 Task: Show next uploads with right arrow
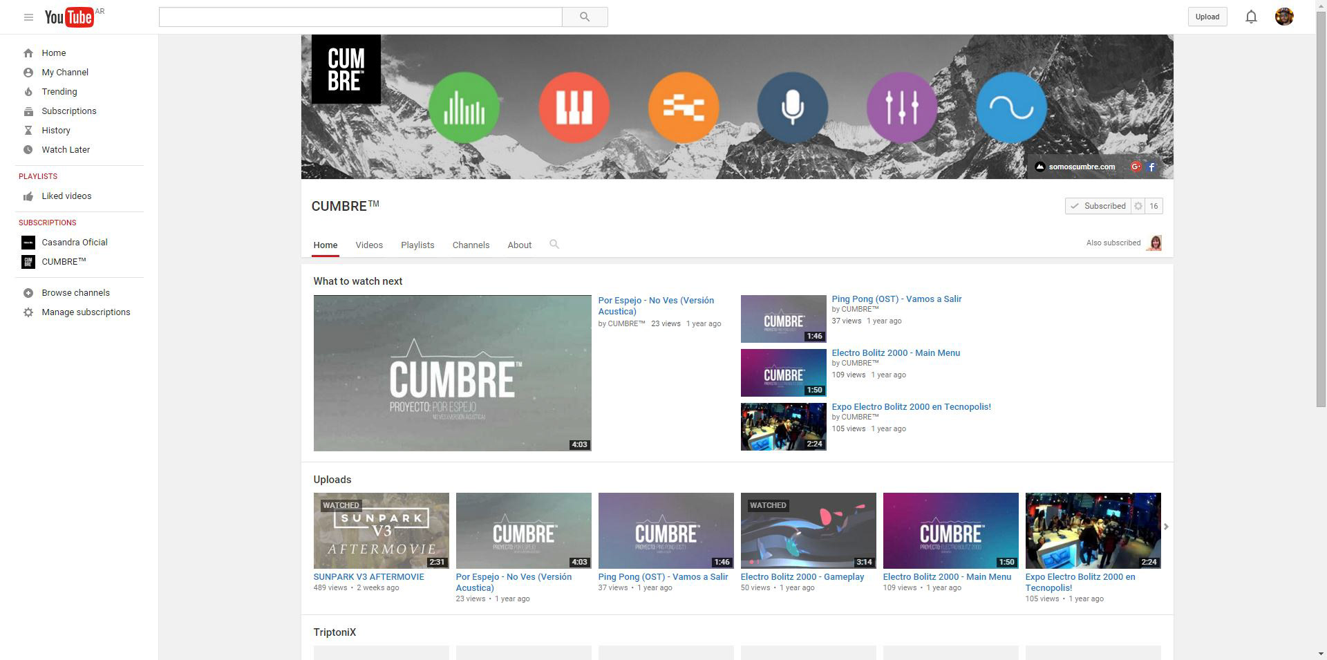pyautogui.click(x=1166, y=527)
